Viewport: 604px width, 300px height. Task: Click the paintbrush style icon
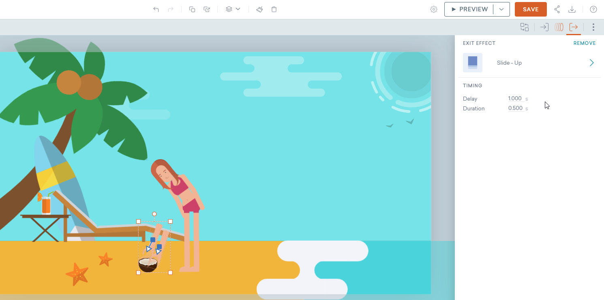point(259,9)
